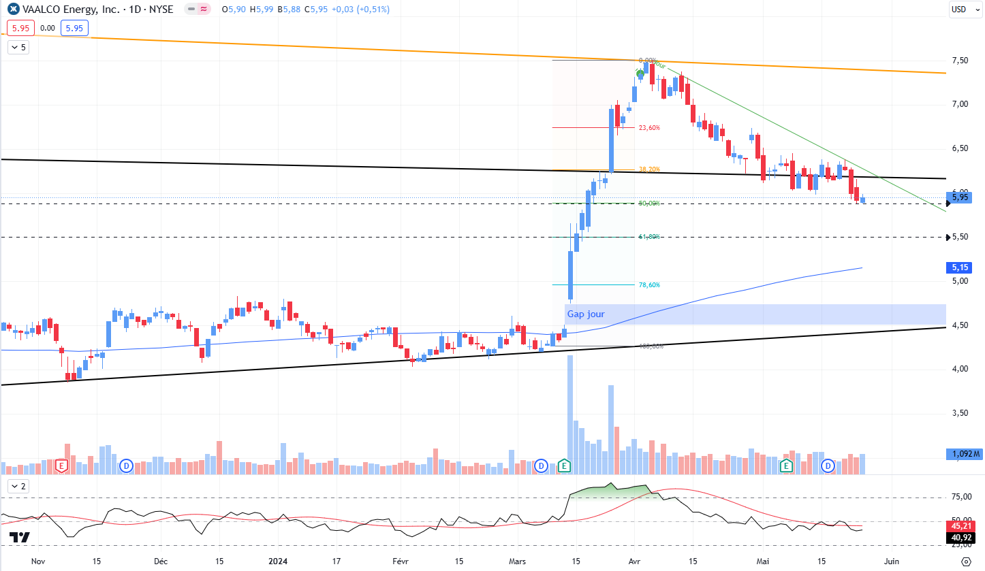This screenshot has width=985, height=571.
Task: Click the TradingView logo
Action: (20, 537)
